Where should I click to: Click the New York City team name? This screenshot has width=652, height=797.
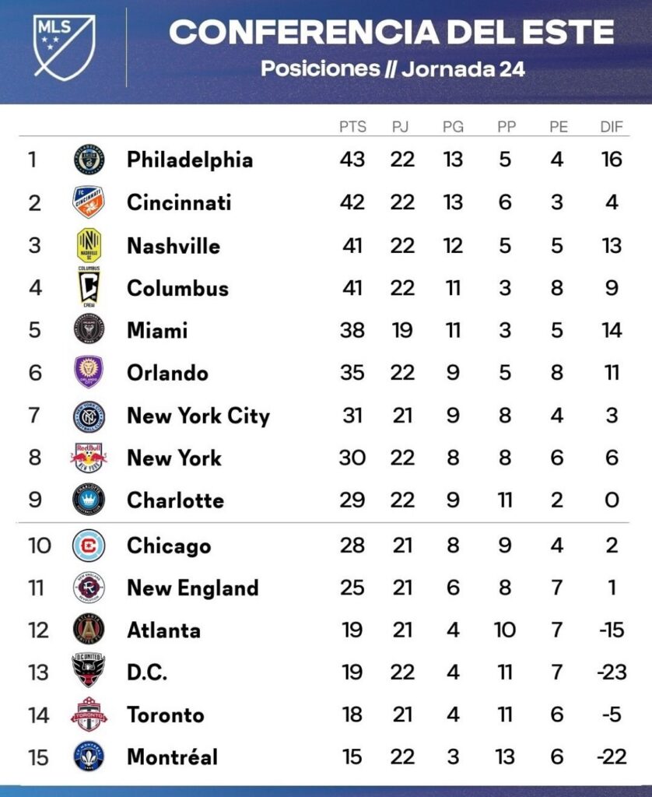(198, 416)
